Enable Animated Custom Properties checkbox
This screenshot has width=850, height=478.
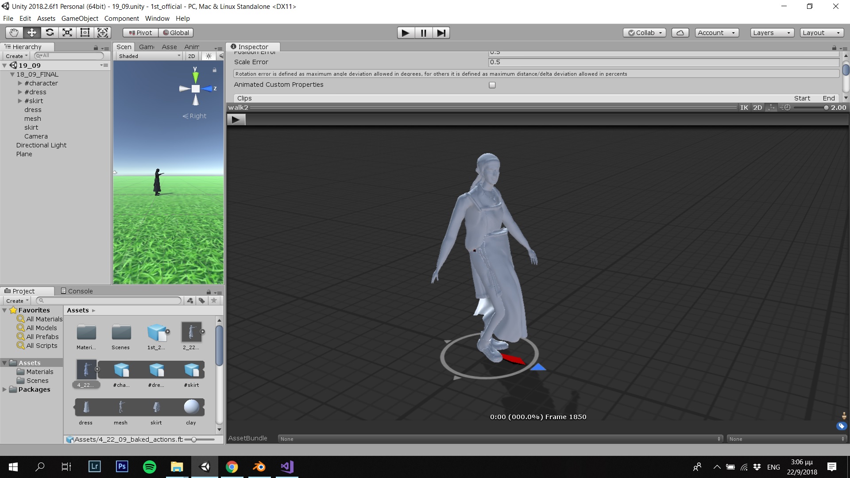pyautogui.click(x=492, y=85)
